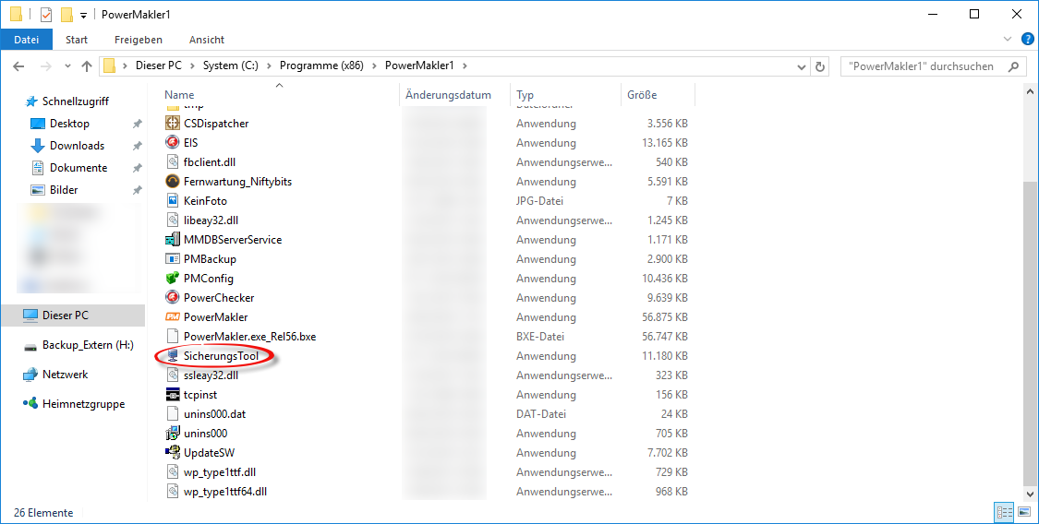Open the Help question mark icon
Screen dimensions: 1039x524
tap(1028, 39)
